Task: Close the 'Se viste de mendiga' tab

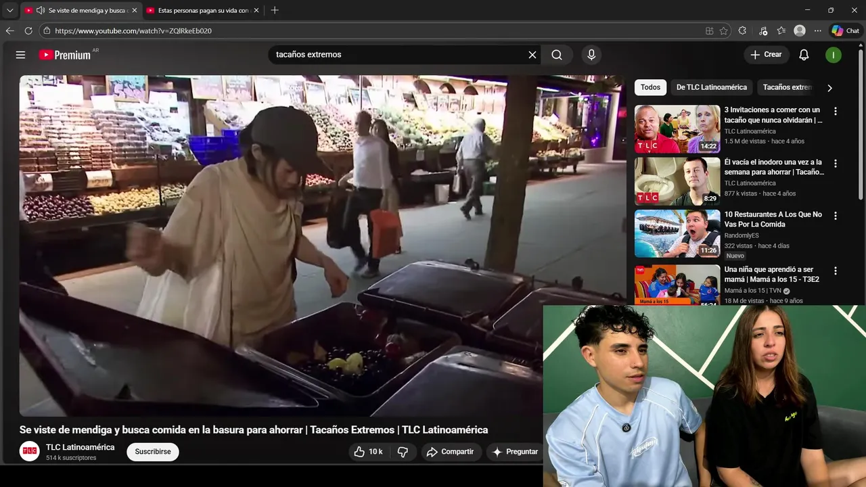Action: pos(134,10)
